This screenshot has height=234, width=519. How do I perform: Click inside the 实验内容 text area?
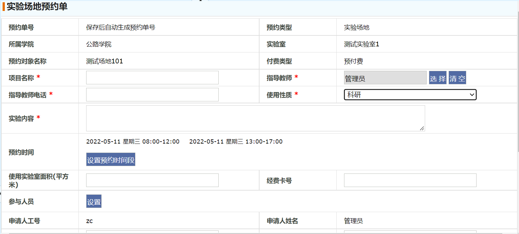click(x=255, y=118)
